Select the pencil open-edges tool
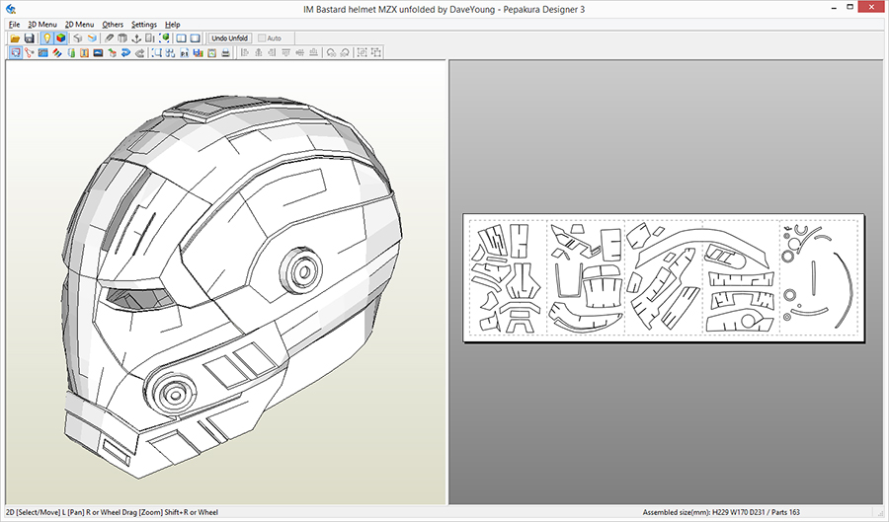This screenshot has height=522, width=889. click(109, 38)
